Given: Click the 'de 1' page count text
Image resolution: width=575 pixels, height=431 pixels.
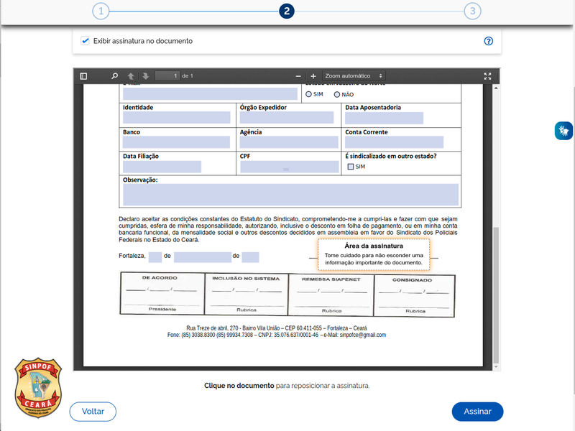Looking at the screenshot, I should click(188, 76).
